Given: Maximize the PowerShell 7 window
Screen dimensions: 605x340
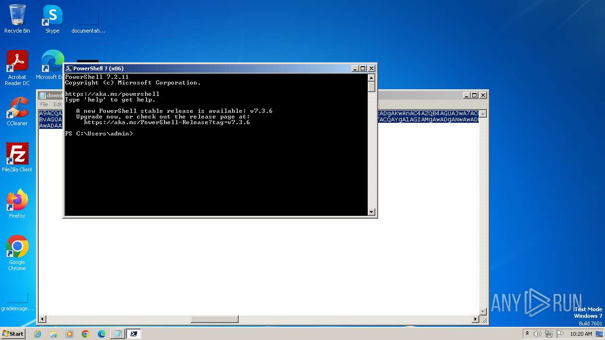Looking at the screenshot, I should tap(363, 68).
